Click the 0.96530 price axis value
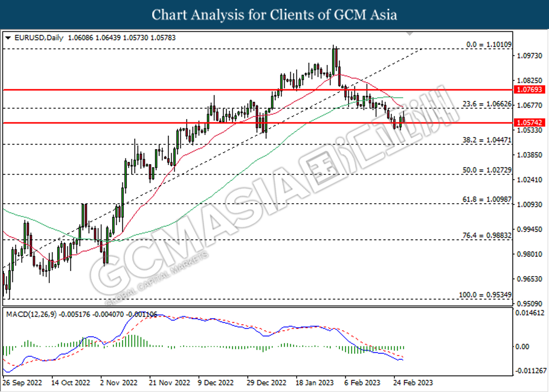 tap(529, 279)
